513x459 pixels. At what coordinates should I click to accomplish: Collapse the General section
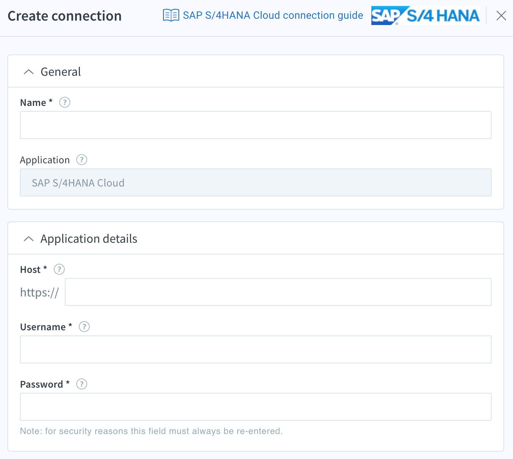[x=29, y=72]
